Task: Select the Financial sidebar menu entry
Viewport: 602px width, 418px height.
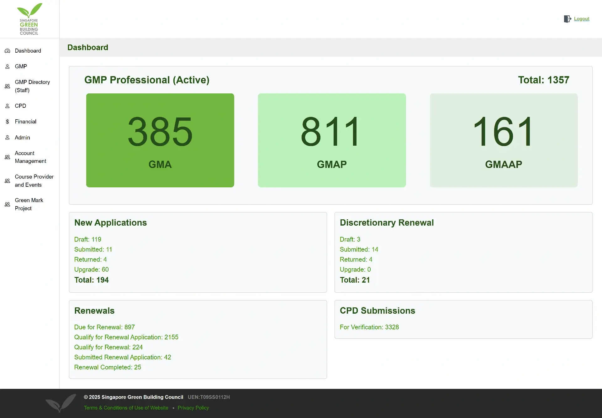Action: pyautogui.click(x=25, y=122)
